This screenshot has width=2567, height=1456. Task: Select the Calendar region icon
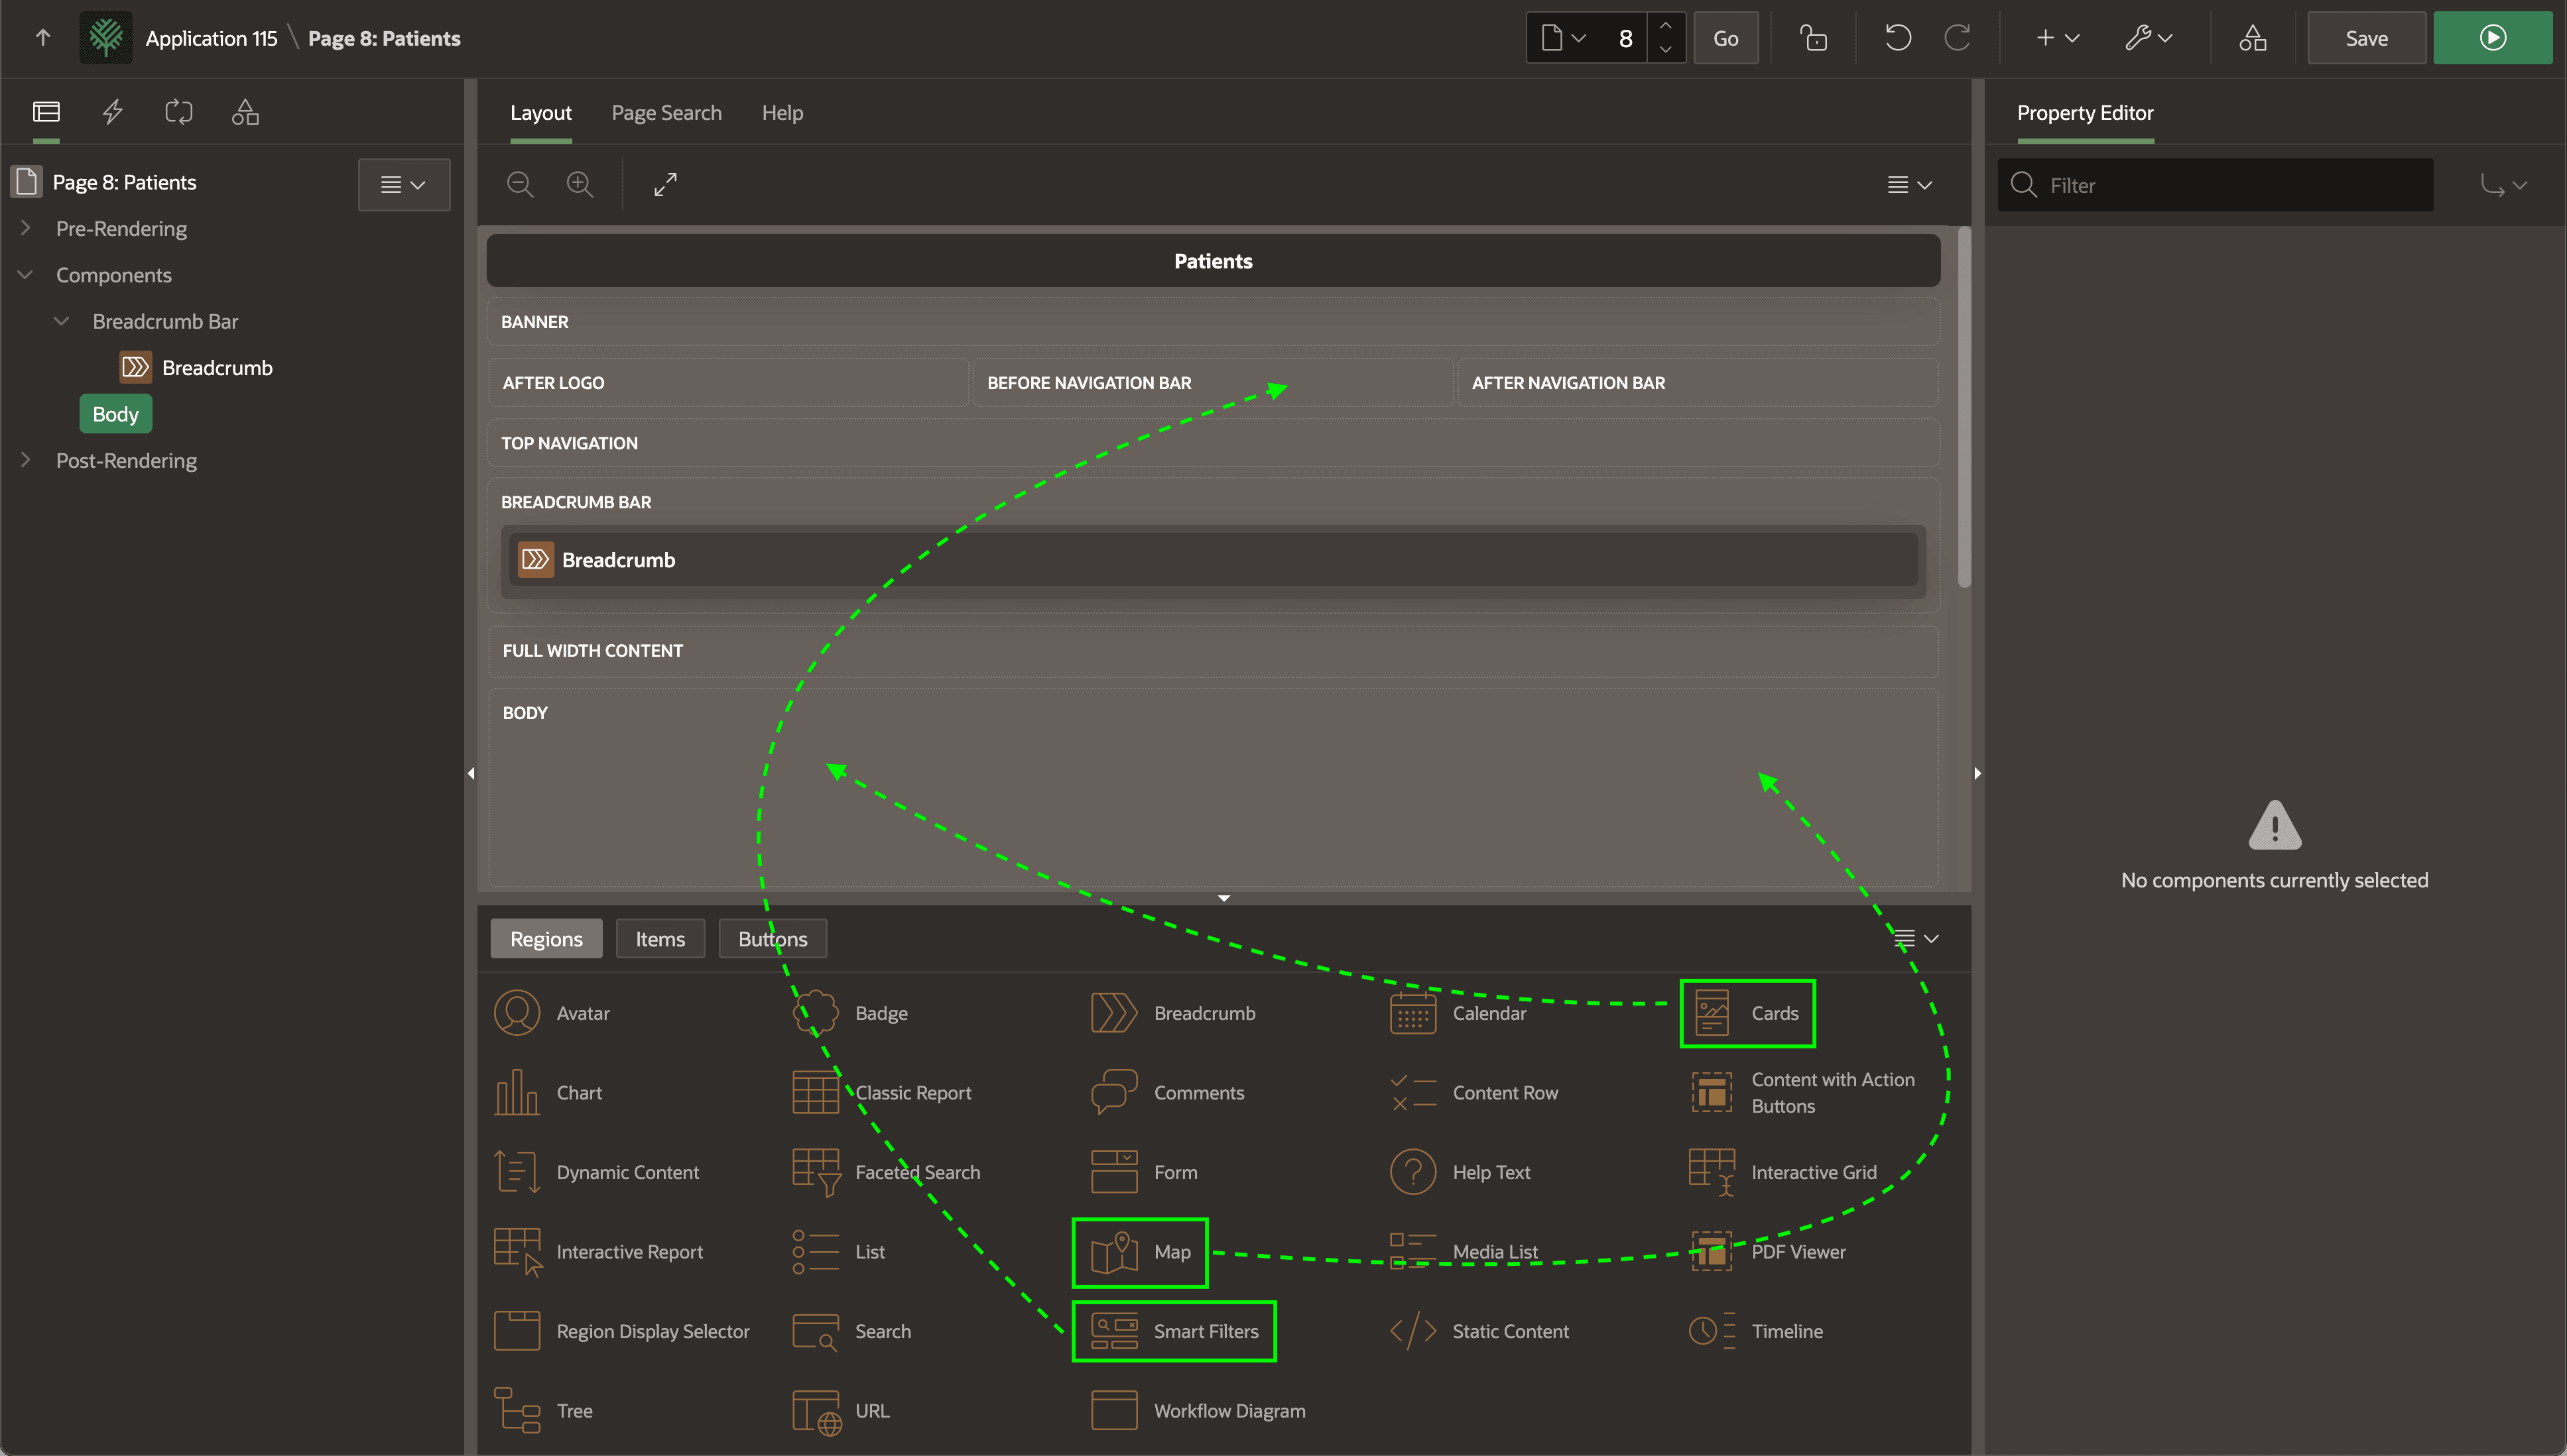coord(1414,1013)
